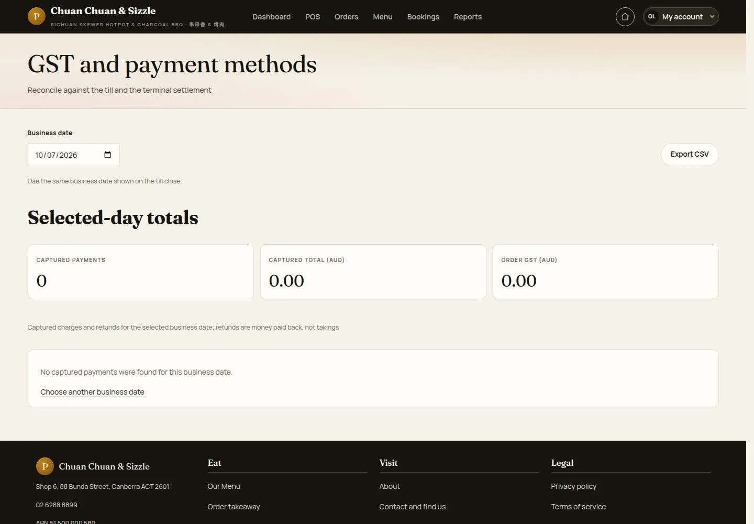754x524 pixels.
Task: Open the Privacy policy link
Action: (x=573, y=486)
